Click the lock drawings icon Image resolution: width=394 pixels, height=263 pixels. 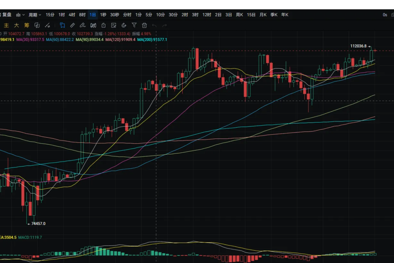click(104, 25)
